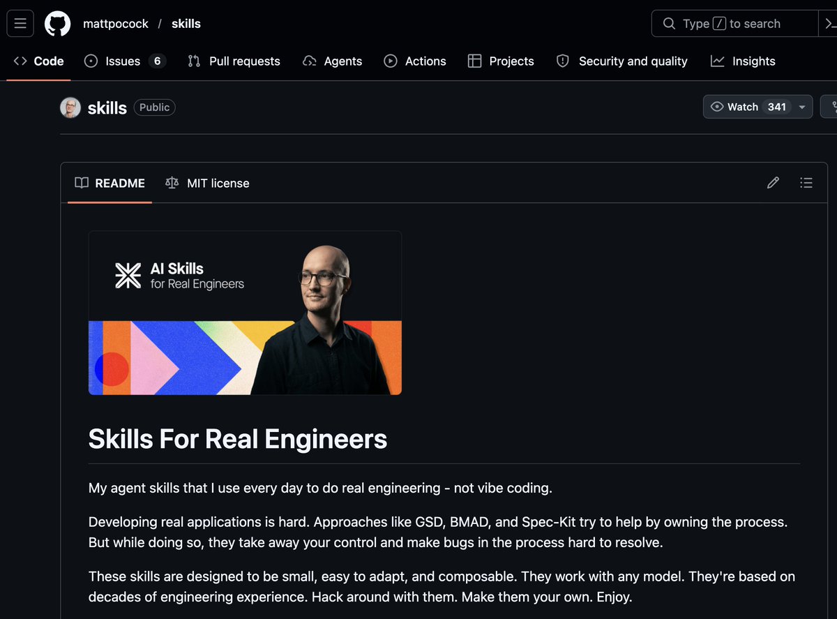Click the Agents tab icon

[x=309, y=61]
